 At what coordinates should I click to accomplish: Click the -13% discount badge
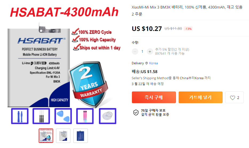coord(188,29)
